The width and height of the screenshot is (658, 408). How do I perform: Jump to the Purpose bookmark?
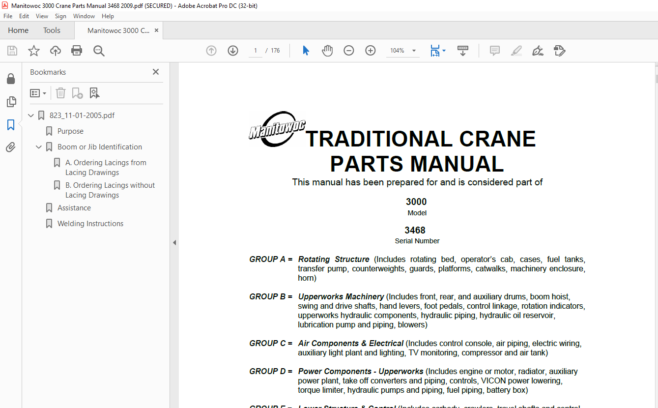pos(70,131)
